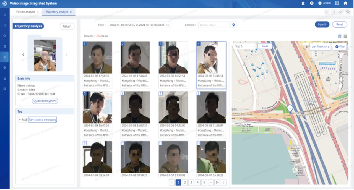Select the search icon in left sidebar

coord(5,36)
